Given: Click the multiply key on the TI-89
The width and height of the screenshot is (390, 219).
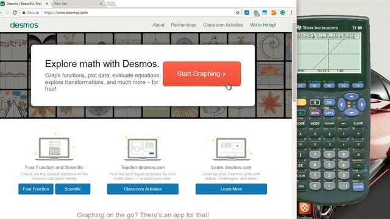Looking at the screenshot, I should (358, 155).
